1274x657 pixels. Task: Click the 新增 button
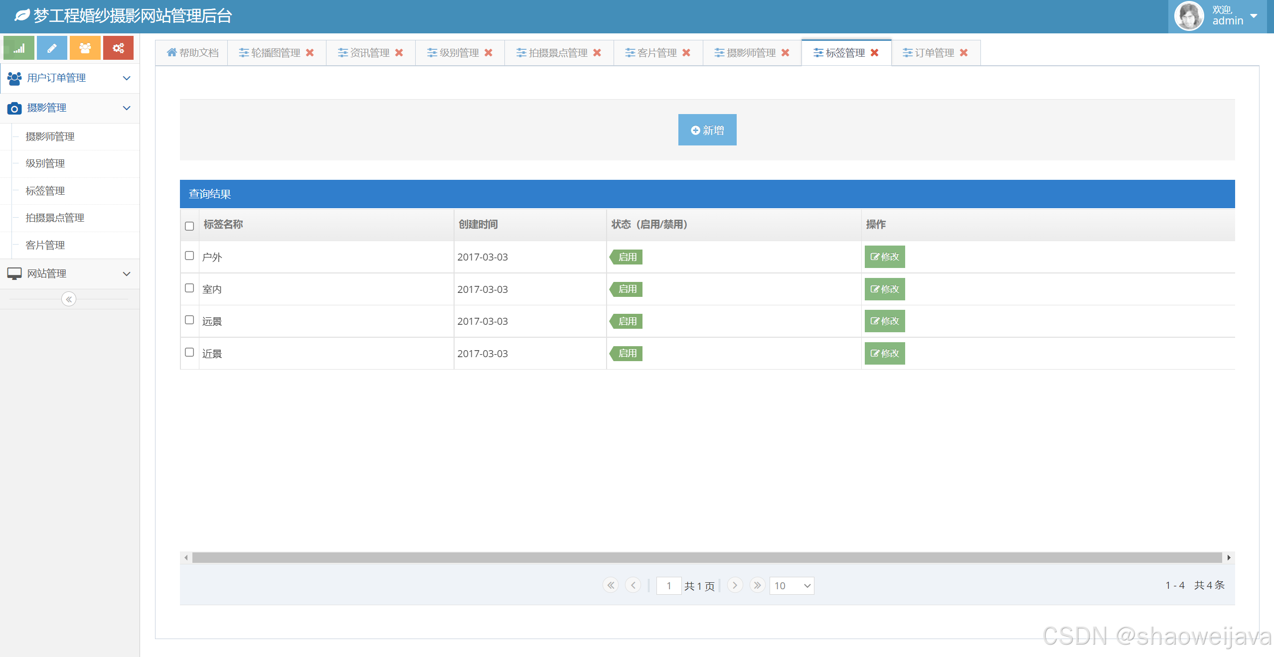[x=707, y=130]
